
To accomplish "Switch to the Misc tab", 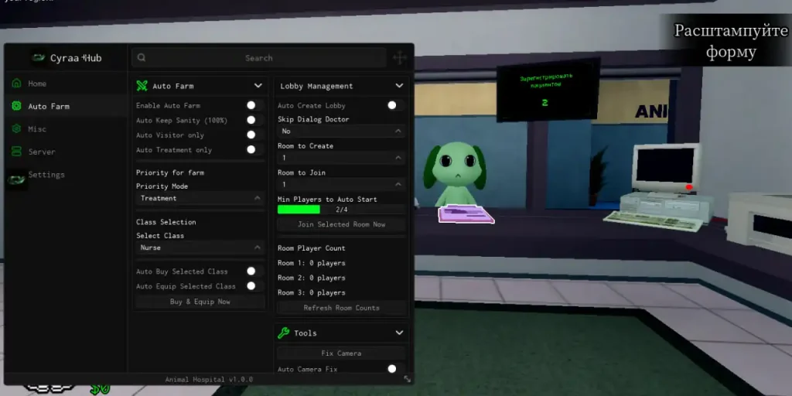I will [66, 129].
